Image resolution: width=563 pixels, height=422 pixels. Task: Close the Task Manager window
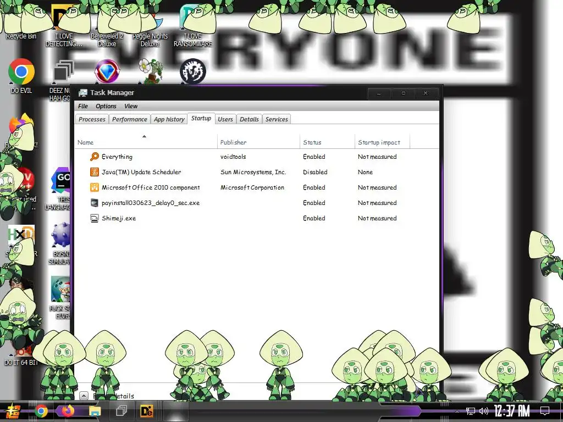coord(426,93)
